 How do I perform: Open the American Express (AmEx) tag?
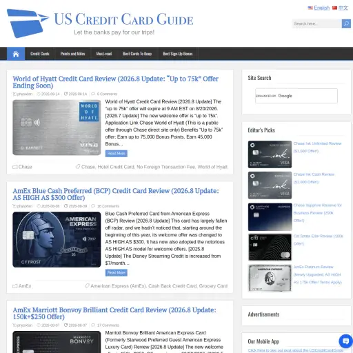pos(118,286)
